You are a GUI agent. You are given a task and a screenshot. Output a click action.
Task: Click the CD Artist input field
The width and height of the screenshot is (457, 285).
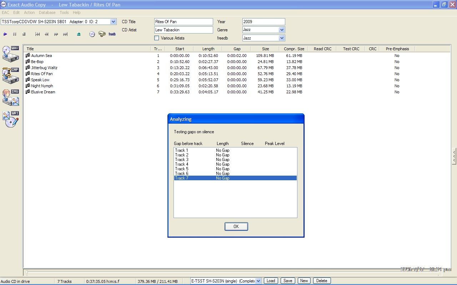184,30
